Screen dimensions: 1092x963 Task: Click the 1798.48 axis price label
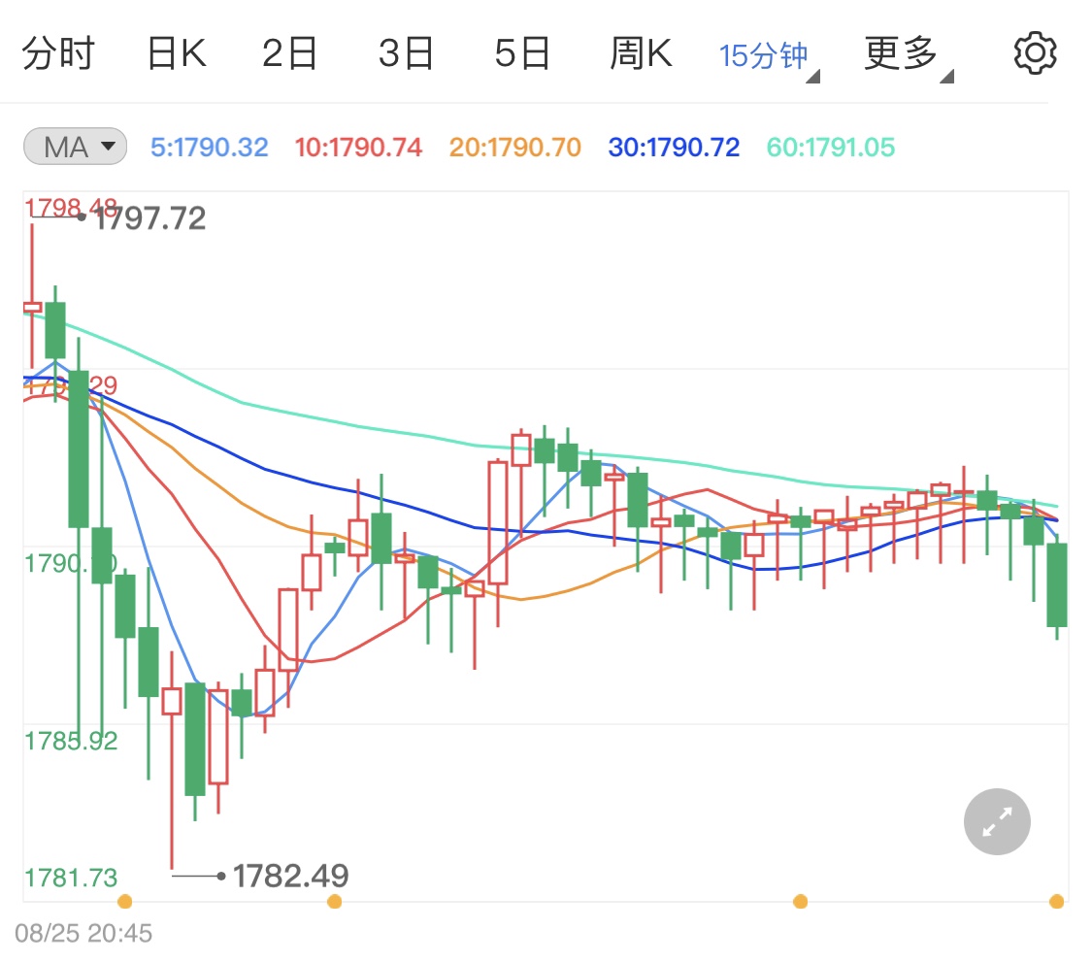click(x=71, y=208)
